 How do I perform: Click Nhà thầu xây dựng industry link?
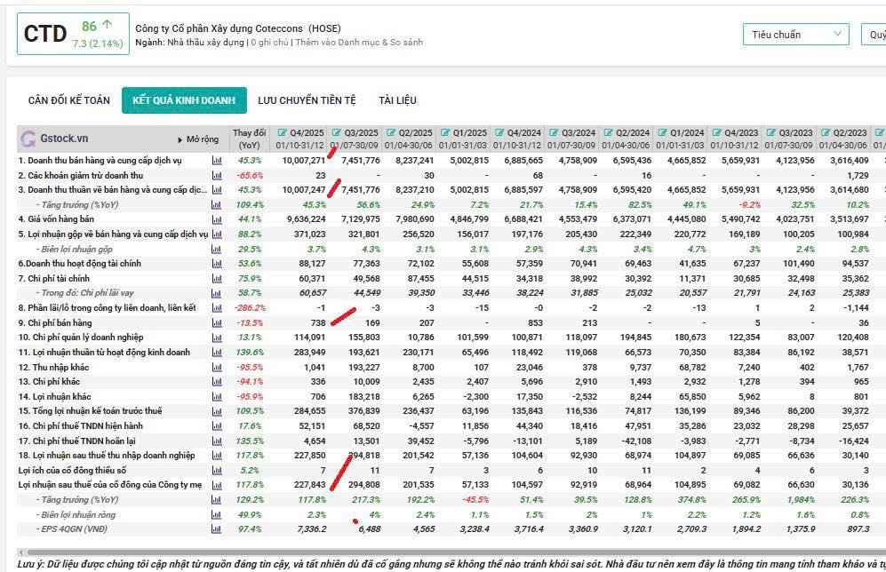click(205, 43)
